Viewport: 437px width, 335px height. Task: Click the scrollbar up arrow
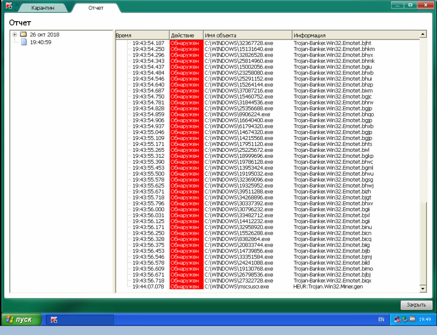point(423,34)
